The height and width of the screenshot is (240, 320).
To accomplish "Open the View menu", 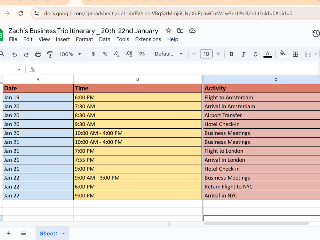I will [44, 39].
